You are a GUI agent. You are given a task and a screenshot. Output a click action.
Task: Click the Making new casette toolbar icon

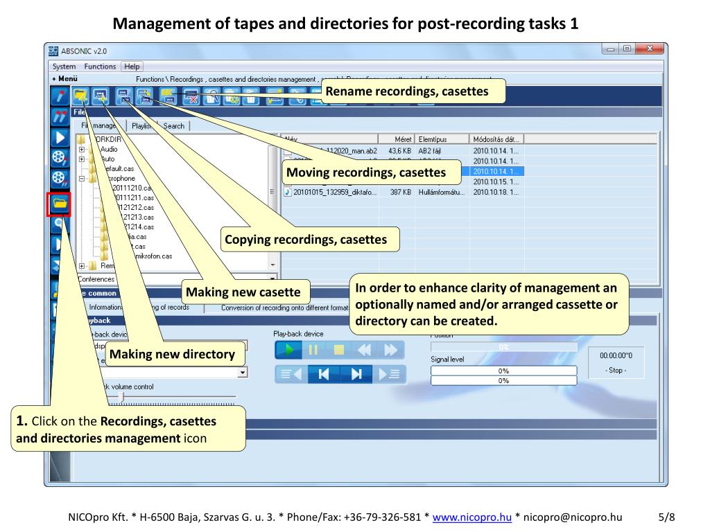(101, 96)
